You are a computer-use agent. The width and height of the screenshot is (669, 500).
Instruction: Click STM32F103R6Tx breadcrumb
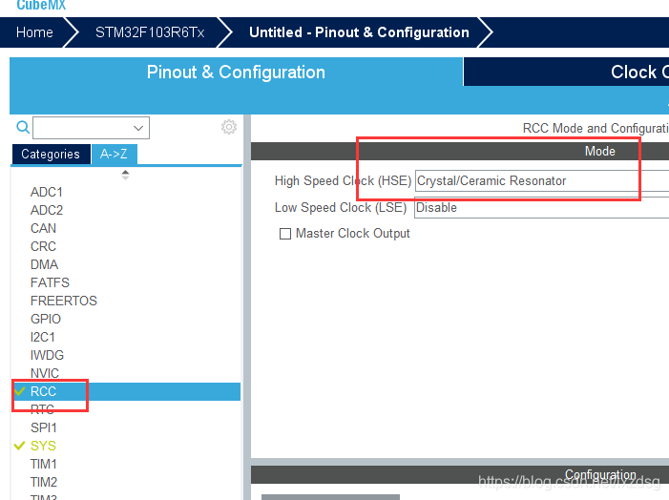pyautogui.click(x=150, y=32)
